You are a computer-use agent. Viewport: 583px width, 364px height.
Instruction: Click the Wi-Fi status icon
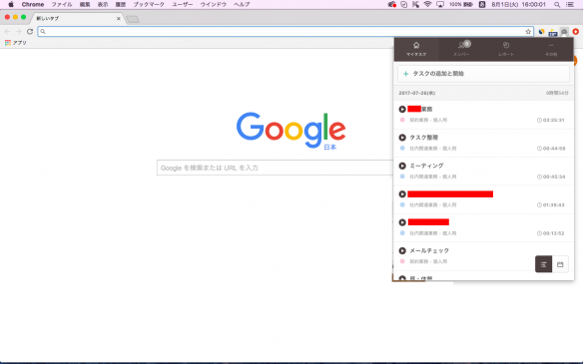pos(427,4)
